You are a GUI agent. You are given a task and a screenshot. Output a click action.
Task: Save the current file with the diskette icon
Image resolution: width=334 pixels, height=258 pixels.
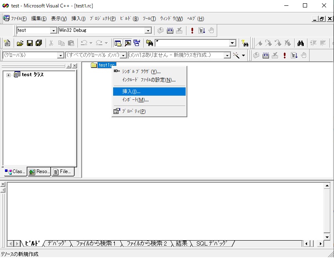(x=29, y=43)
